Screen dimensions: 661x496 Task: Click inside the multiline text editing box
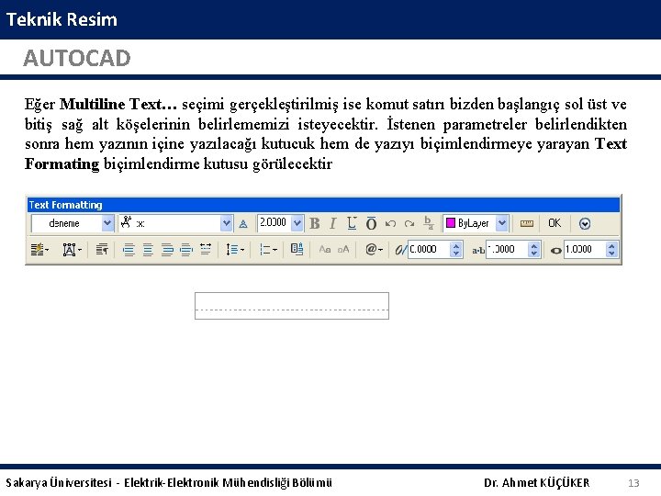(292, 305)
